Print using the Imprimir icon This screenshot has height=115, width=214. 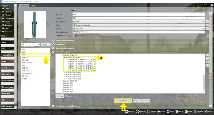coord(195,112)
